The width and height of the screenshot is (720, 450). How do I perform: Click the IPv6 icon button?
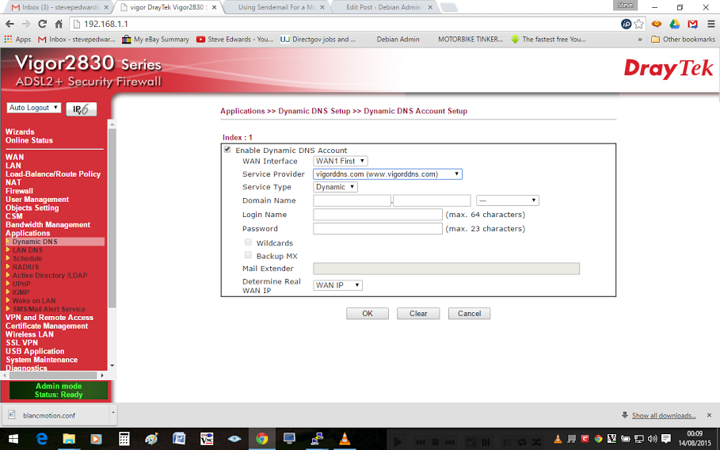point(81,109)
